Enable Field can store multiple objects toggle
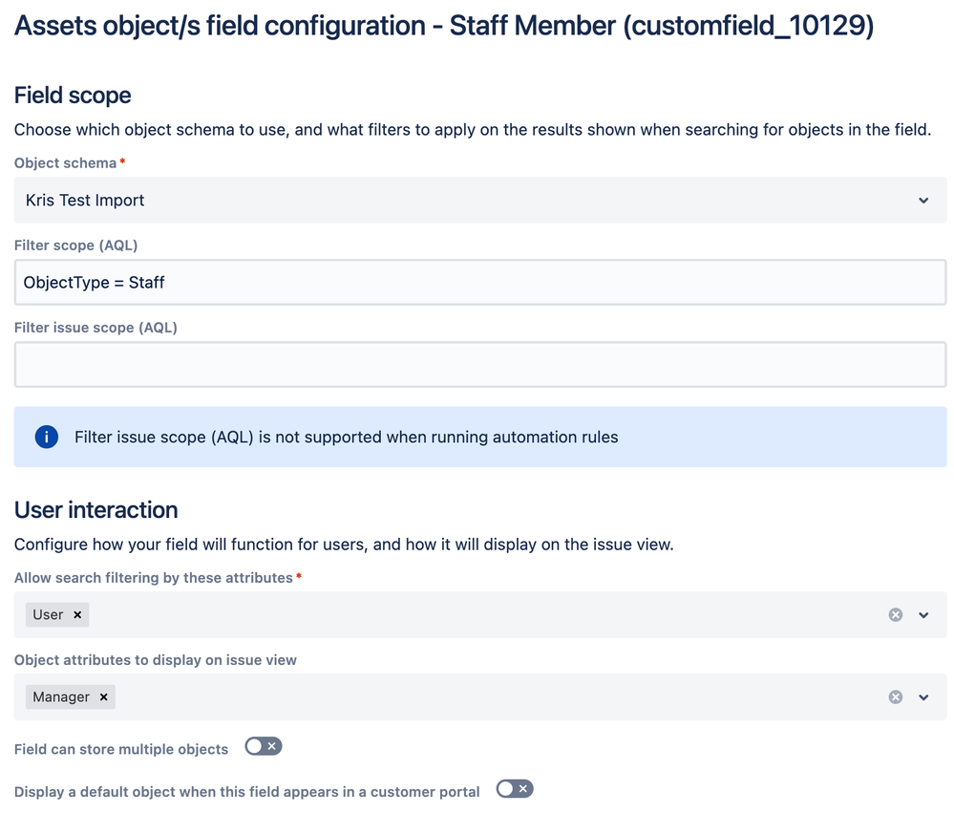The image size is (954, 813). (x=263, y=746)
